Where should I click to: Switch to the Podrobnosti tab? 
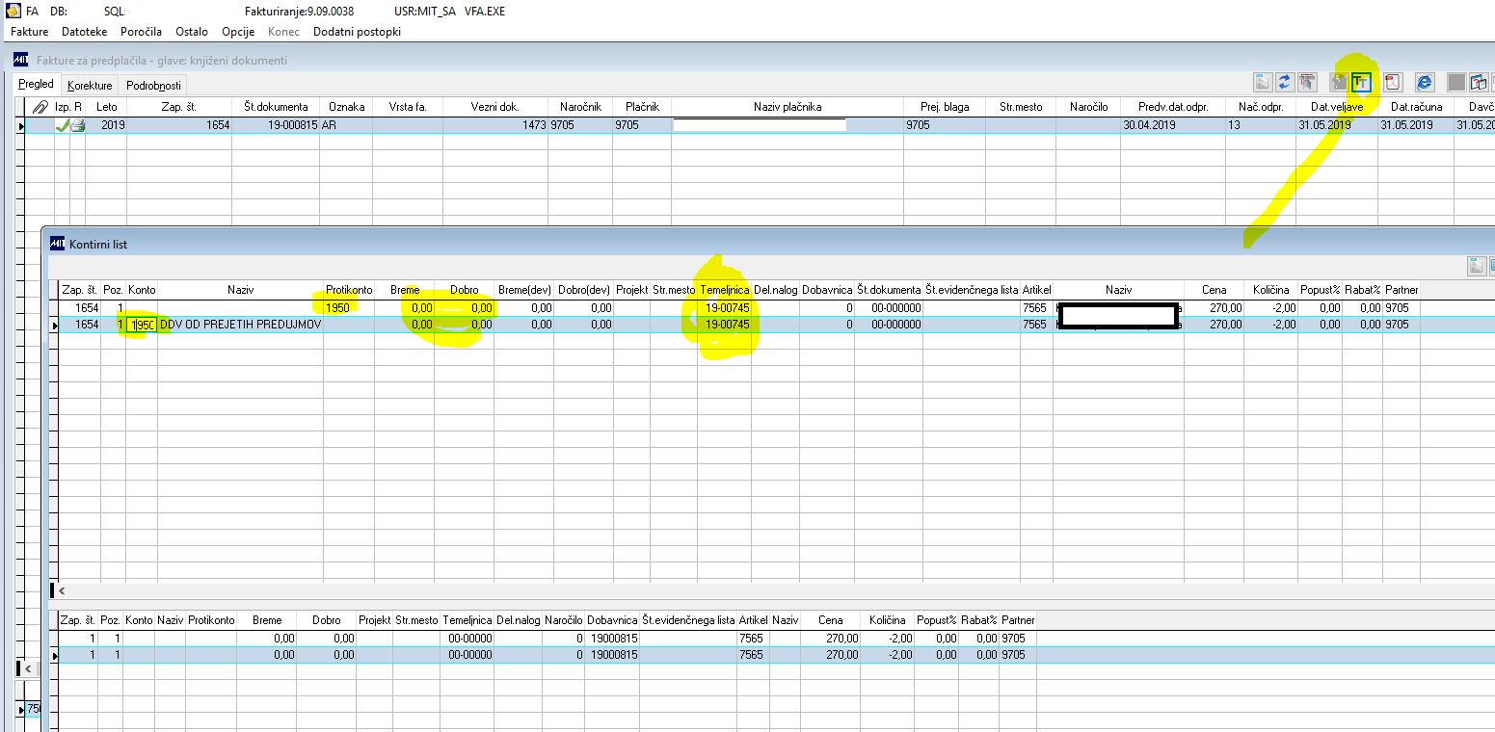point(153,86)
